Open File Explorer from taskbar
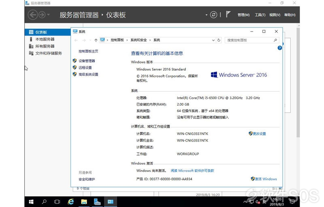 (84, 202)
